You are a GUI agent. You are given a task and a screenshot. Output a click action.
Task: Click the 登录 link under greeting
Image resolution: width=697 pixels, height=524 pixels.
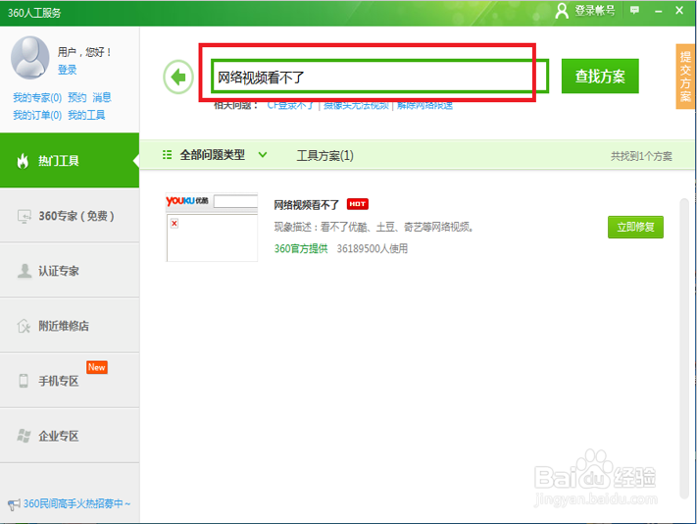pos(67,70)
